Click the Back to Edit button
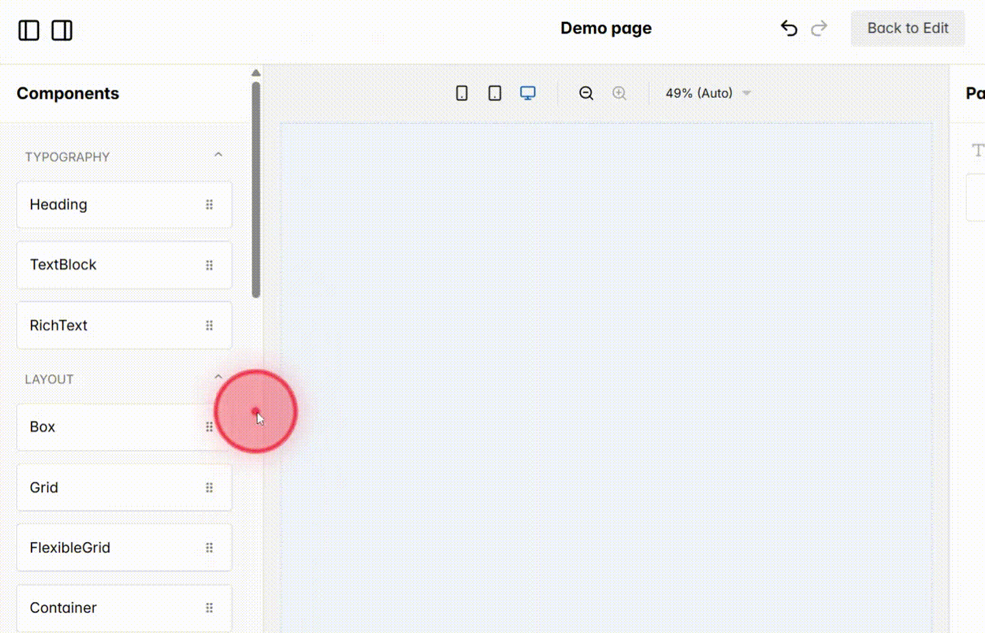The height and width of the screenshot is (633, 985). coord(908,28)
